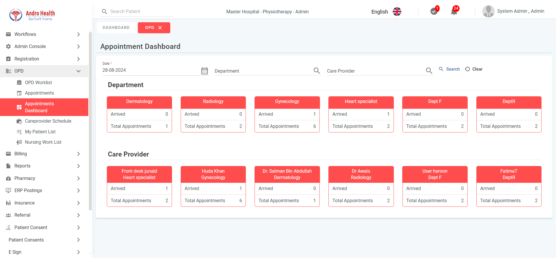
Task: Click the Clear filter button
Action: (x=474, y=69)
